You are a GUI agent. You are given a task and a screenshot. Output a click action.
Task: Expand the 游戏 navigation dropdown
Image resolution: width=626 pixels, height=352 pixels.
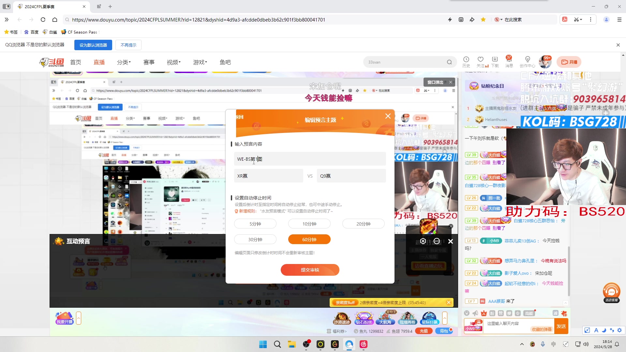point(200,62)
